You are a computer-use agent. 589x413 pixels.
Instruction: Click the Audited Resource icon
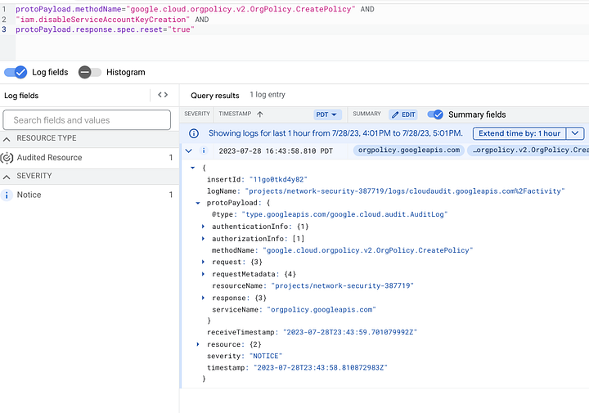pyautogui.click(x=7, y=158)
